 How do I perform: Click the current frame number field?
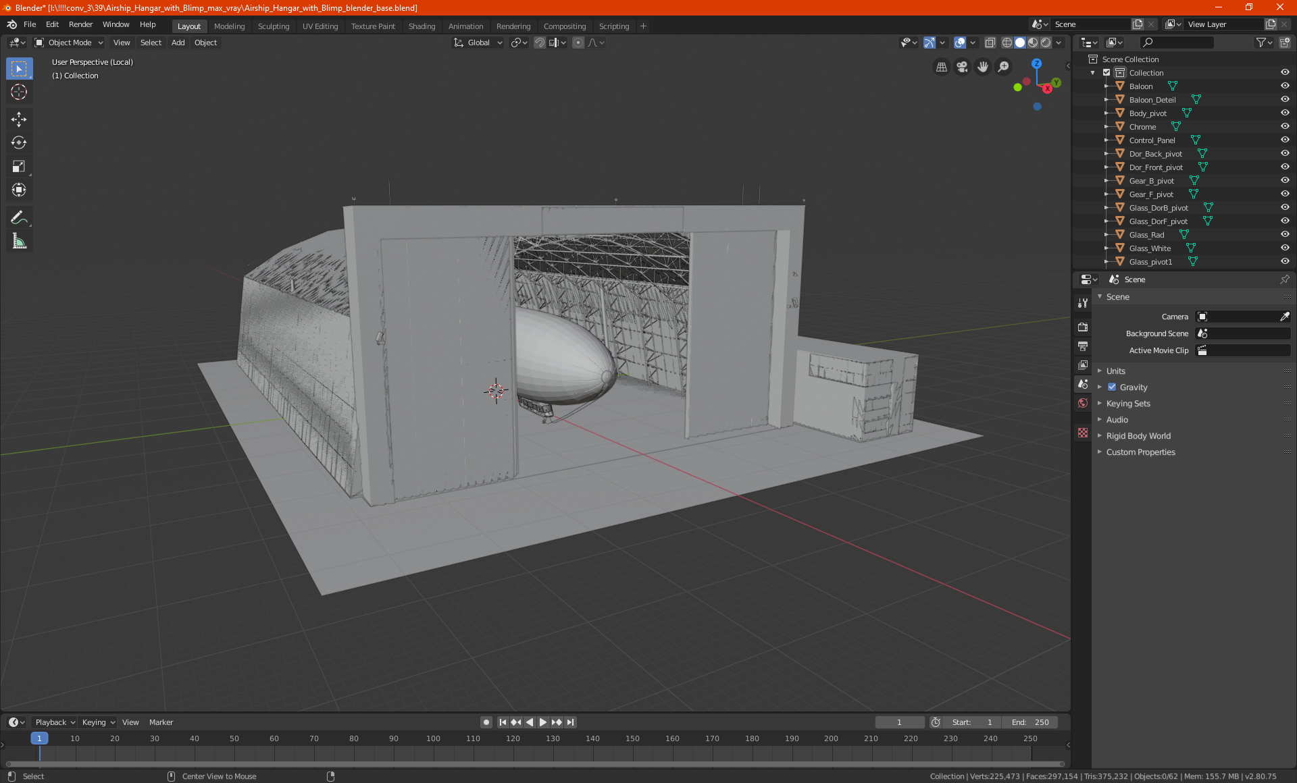point(899,722)
